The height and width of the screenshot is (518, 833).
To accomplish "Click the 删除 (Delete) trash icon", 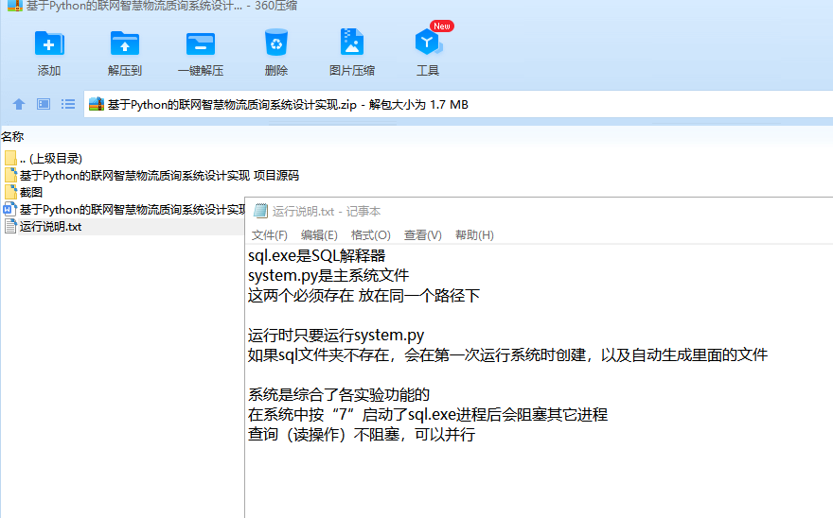I will point(276,43).
